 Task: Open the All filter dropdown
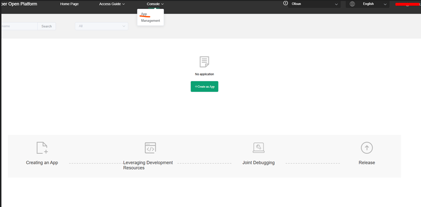(x=101, y=26)
